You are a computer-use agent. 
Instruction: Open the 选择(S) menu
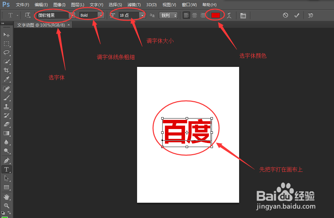pos(115,5)
